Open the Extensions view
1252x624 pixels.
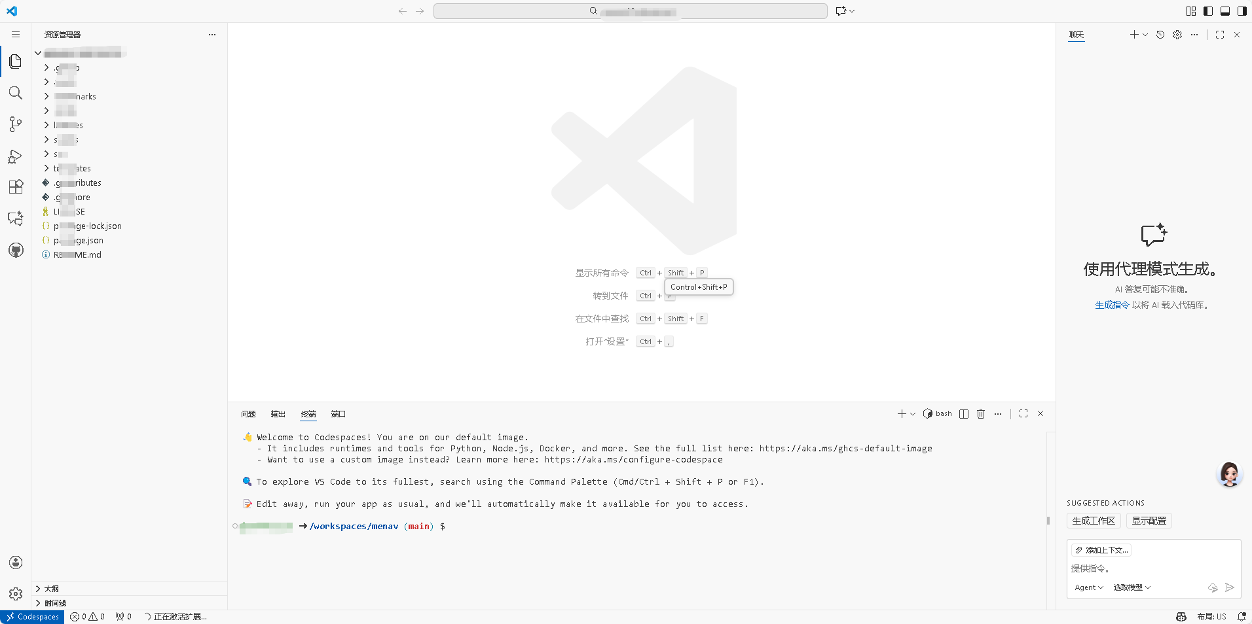tap(16, 187)
